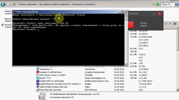Click the view options icon in toolbar
The image size is (179, 100).
(166, 24)
